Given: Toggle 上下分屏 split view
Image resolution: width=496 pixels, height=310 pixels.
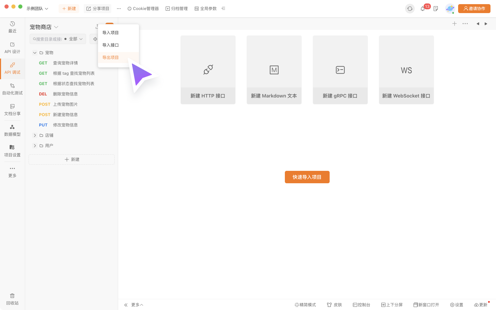Looking at the screenshot, I should click(x=392, y=305).
